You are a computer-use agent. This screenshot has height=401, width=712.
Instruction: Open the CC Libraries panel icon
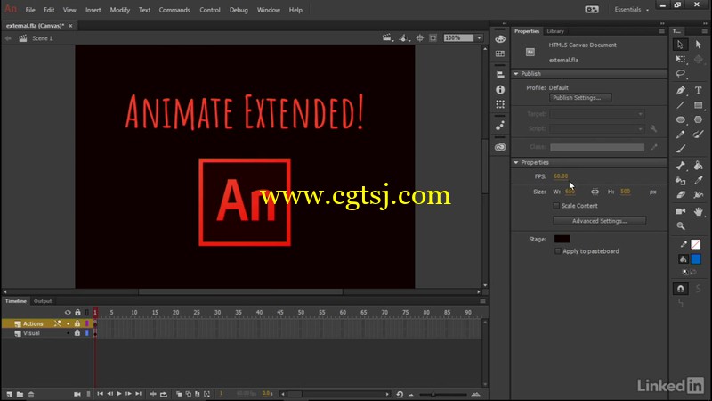click(x=500, y=147)
